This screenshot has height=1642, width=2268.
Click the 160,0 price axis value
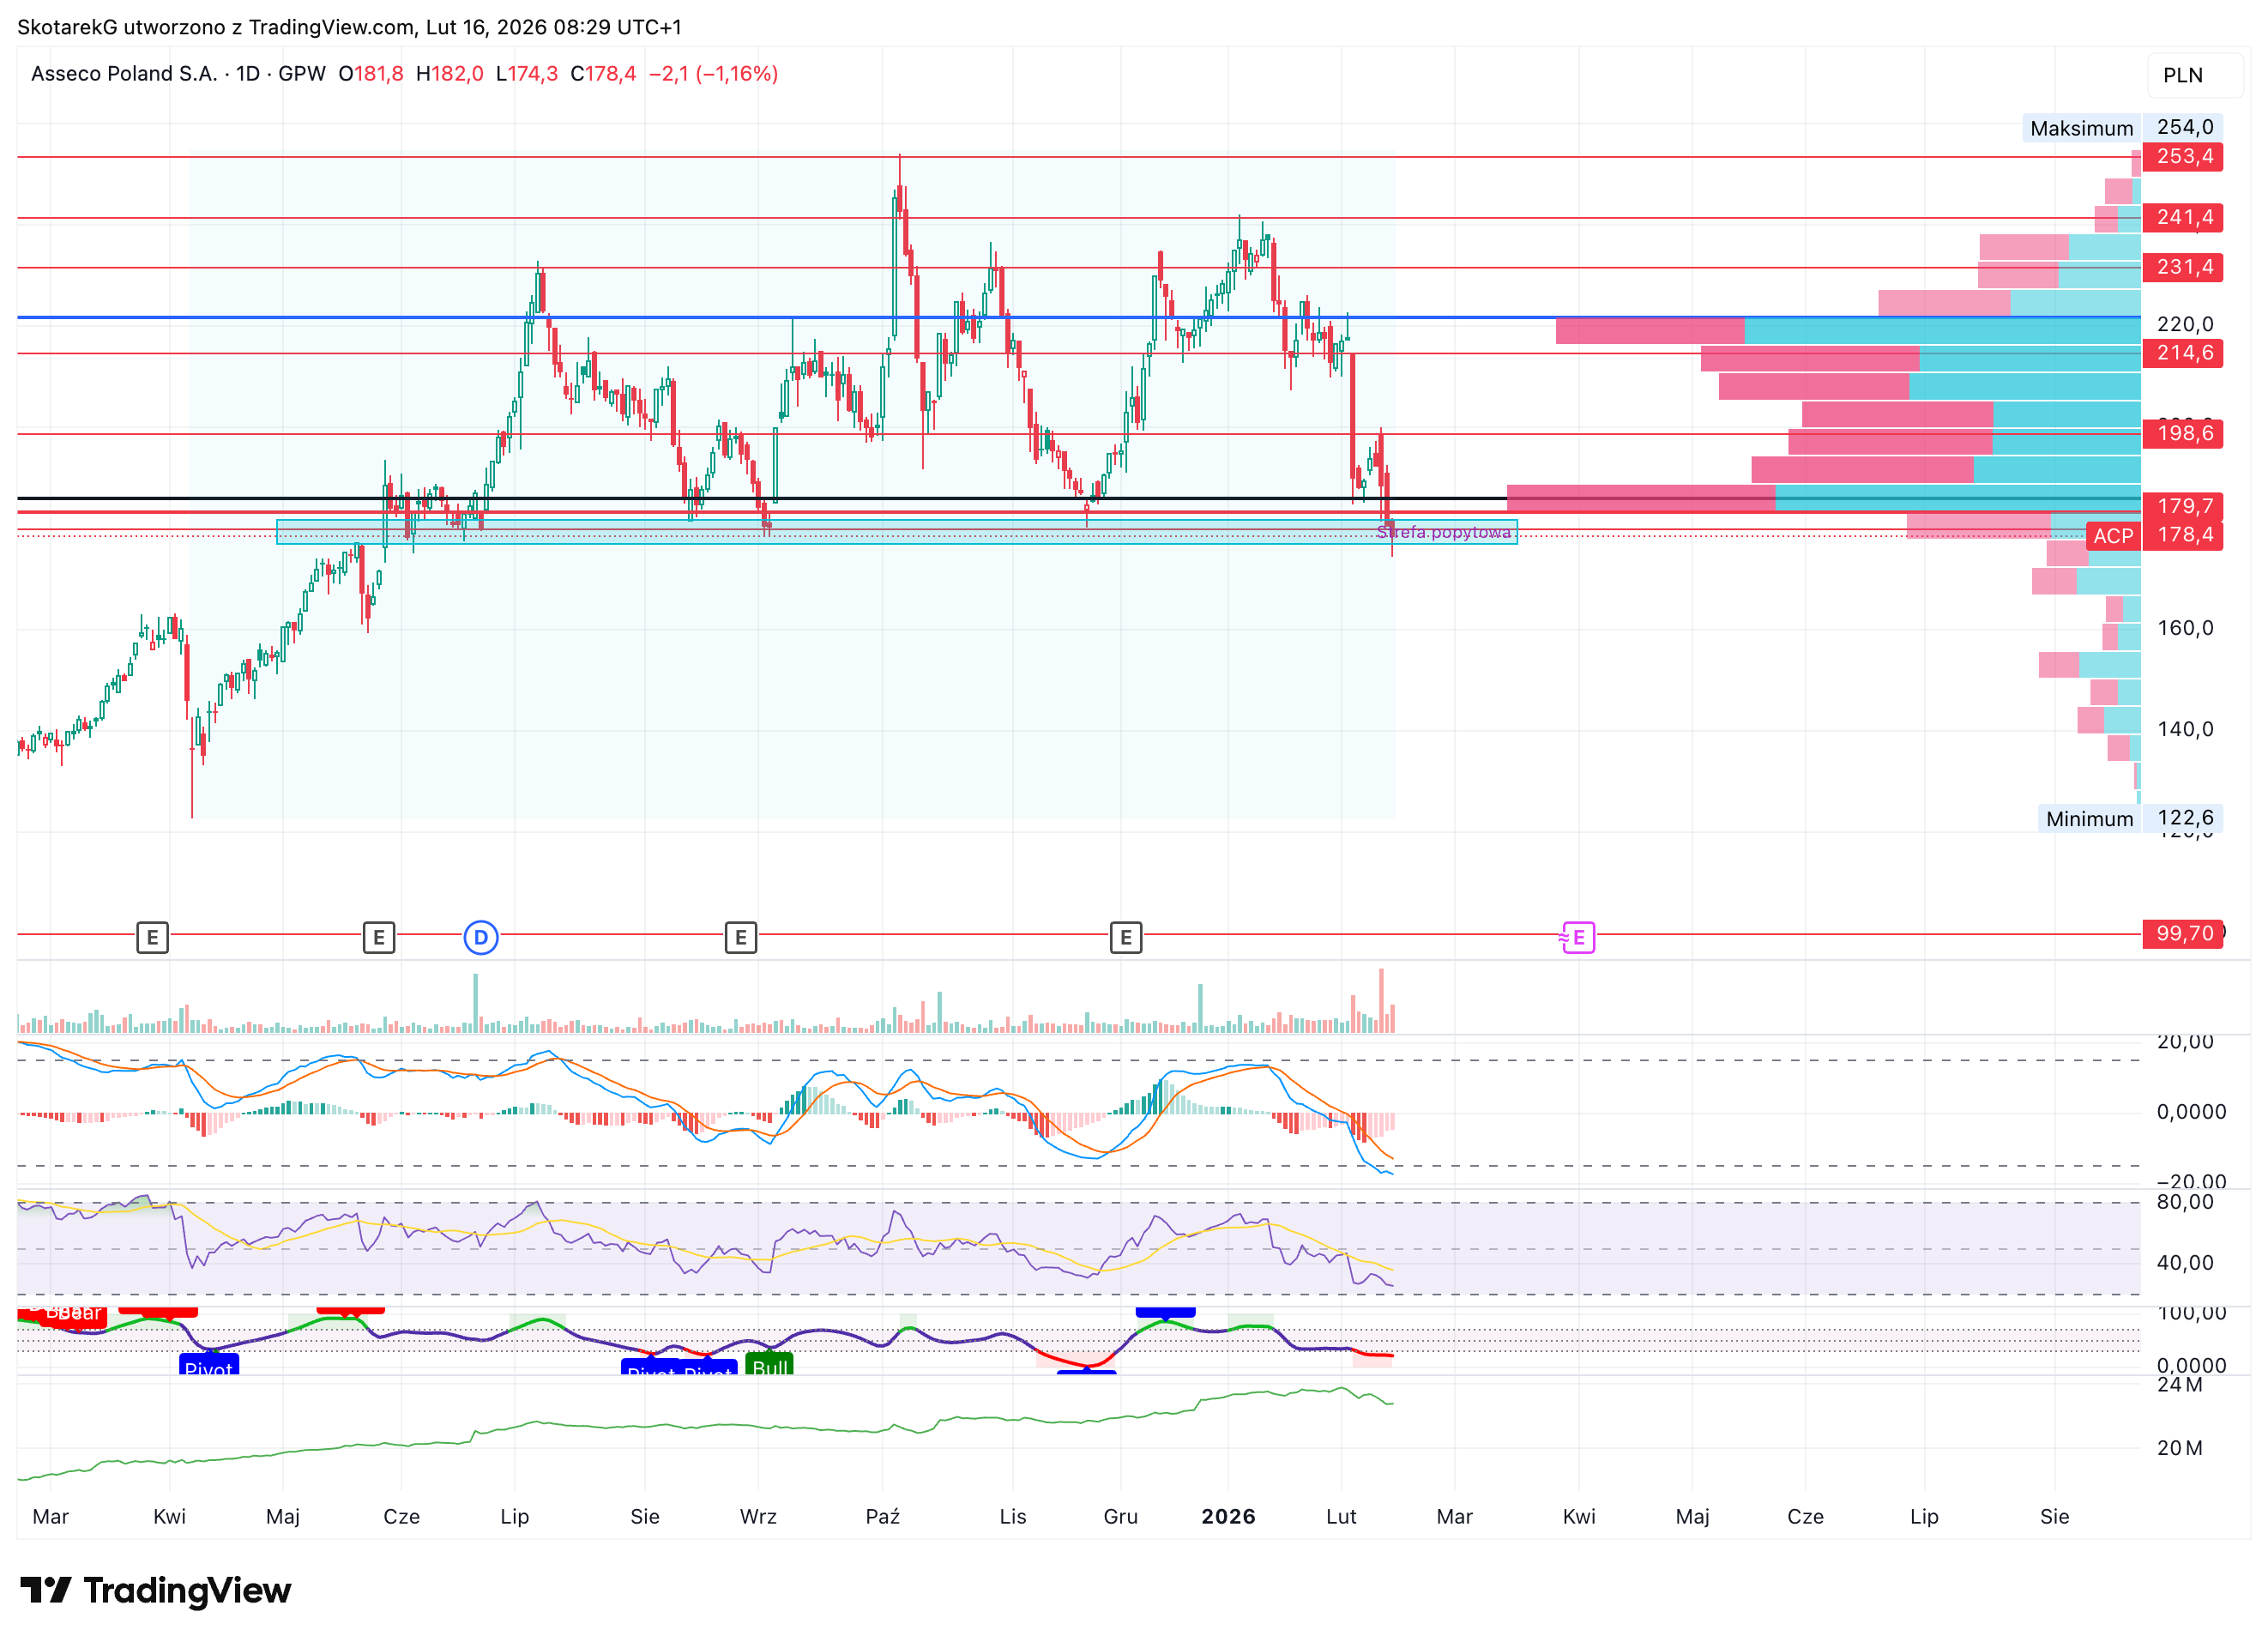2185,628
